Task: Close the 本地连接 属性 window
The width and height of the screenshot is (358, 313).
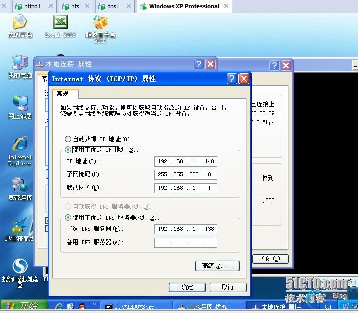Action: point(210,64)
